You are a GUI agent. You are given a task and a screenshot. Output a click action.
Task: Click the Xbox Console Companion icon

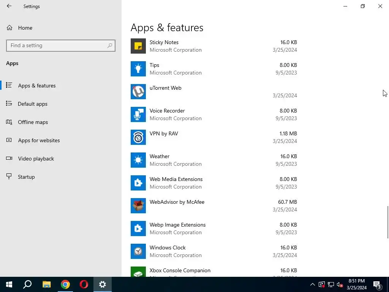[x=138, y=271]
